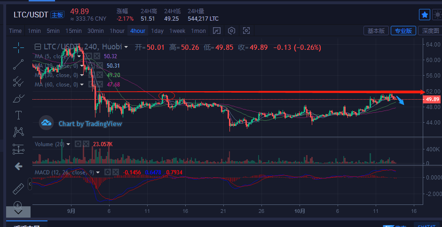Remove the MA 5 indicator
This screenshot has width=442, height=227.
click(97, 56)
